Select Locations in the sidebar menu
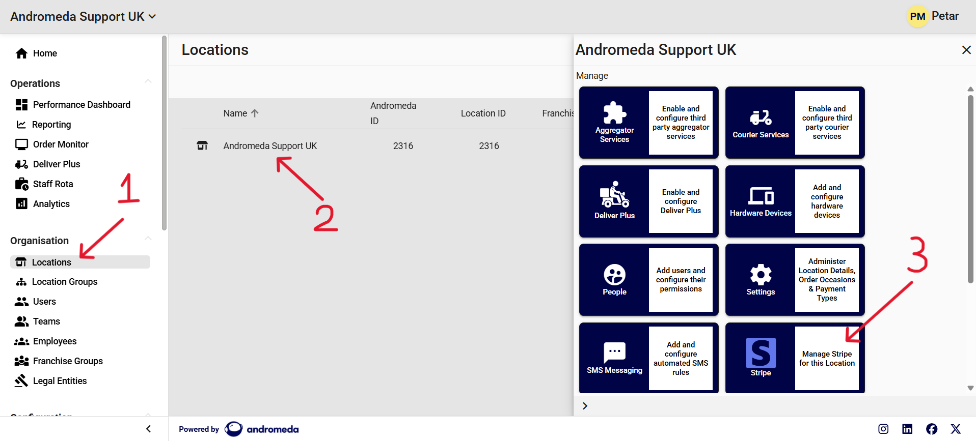 [80, 262]
